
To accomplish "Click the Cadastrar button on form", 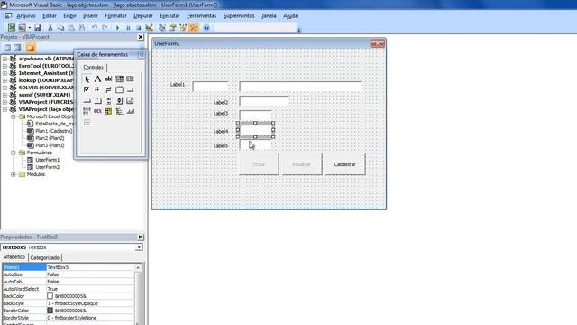I will coord(344,164).
